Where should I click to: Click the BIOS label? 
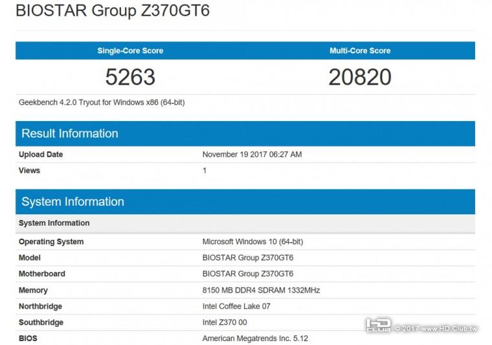28,339
